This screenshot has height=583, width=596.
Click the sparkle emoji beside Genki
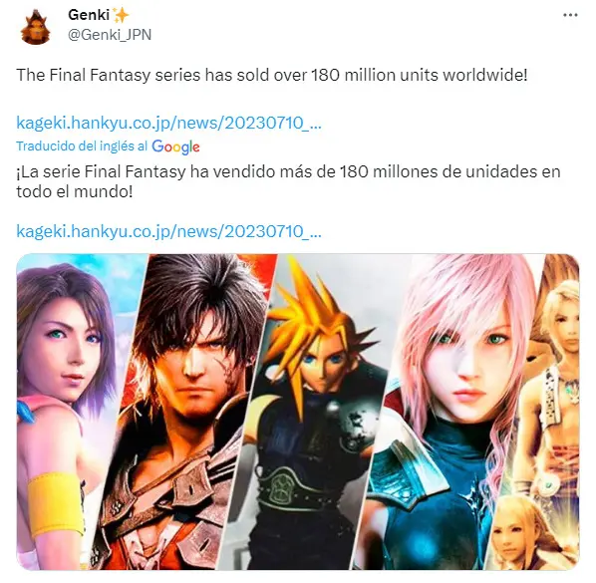tap(122, 15)
